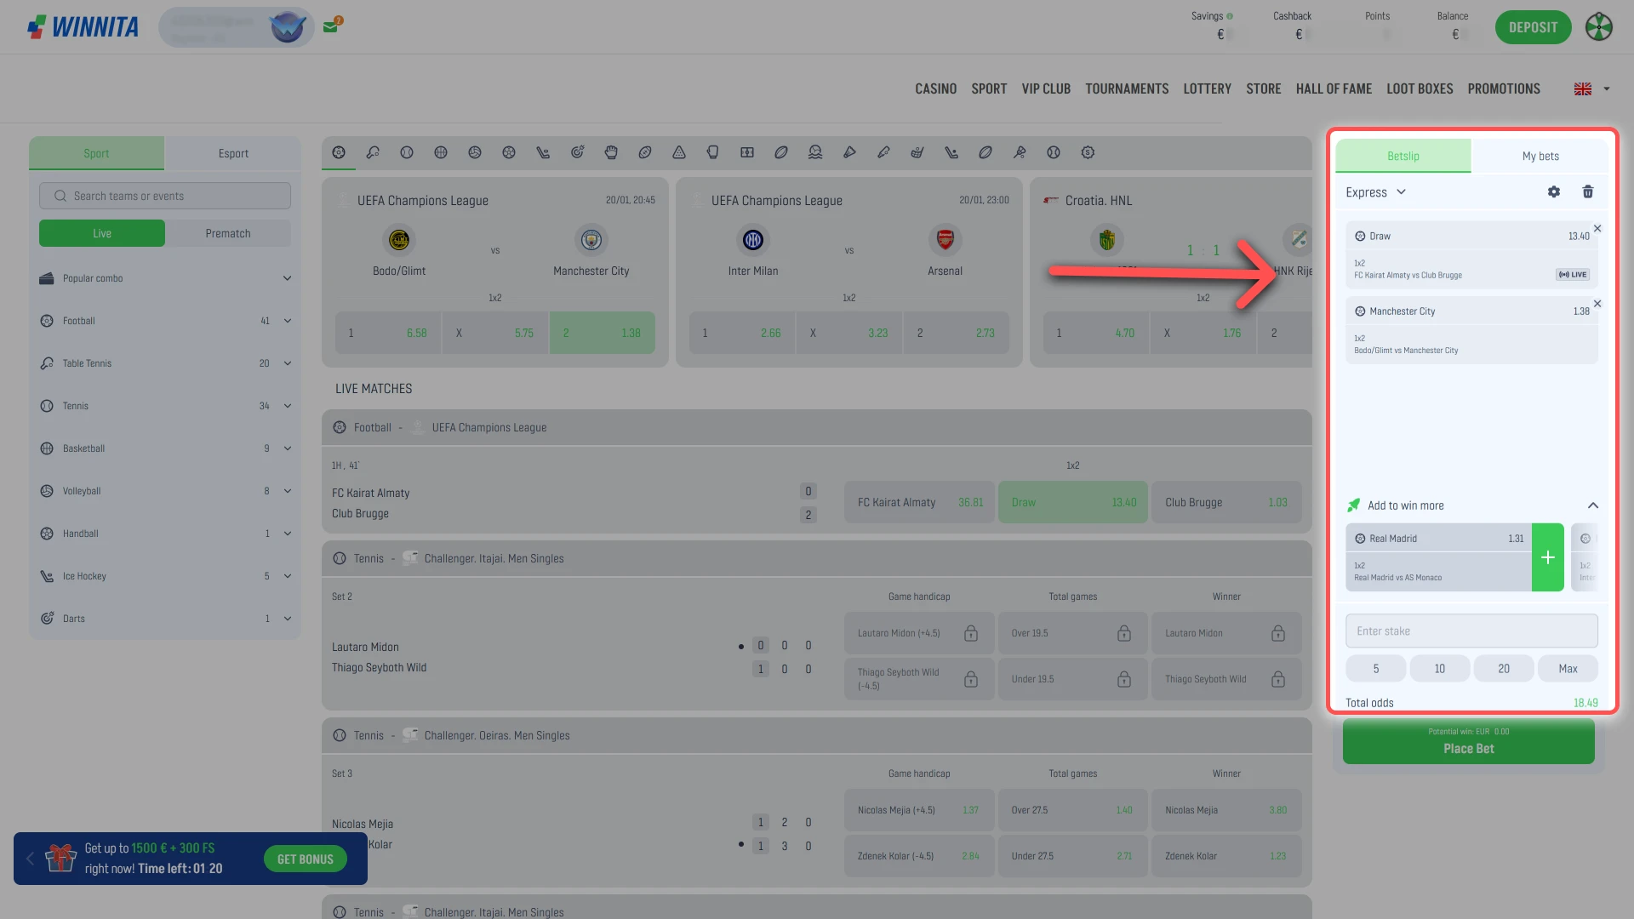Switch to Prematch filter
Image resolution: width=1634 pixels, height=919 pixels.
click(228, 233)
